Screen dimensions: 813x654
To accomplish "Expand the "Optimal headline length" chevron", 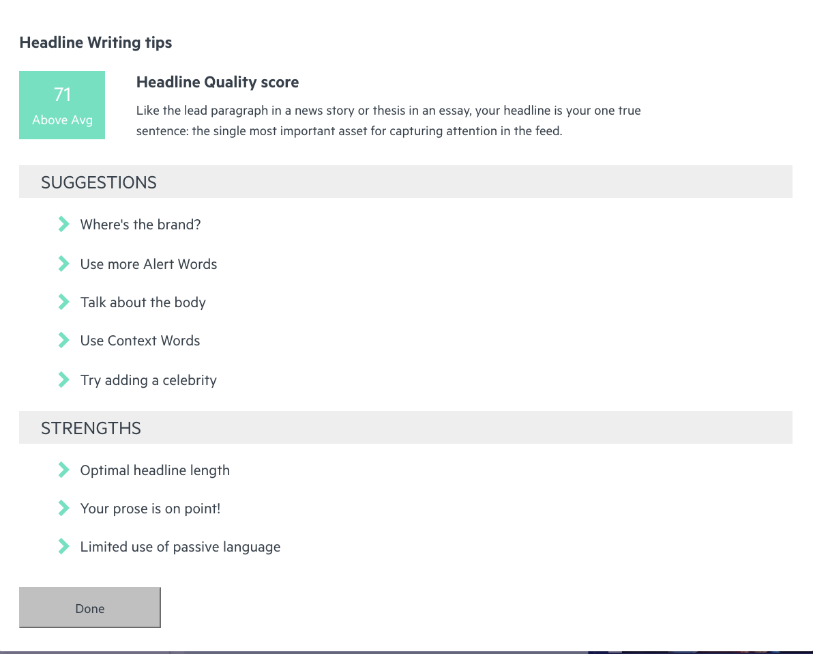I will pos(64,470).
